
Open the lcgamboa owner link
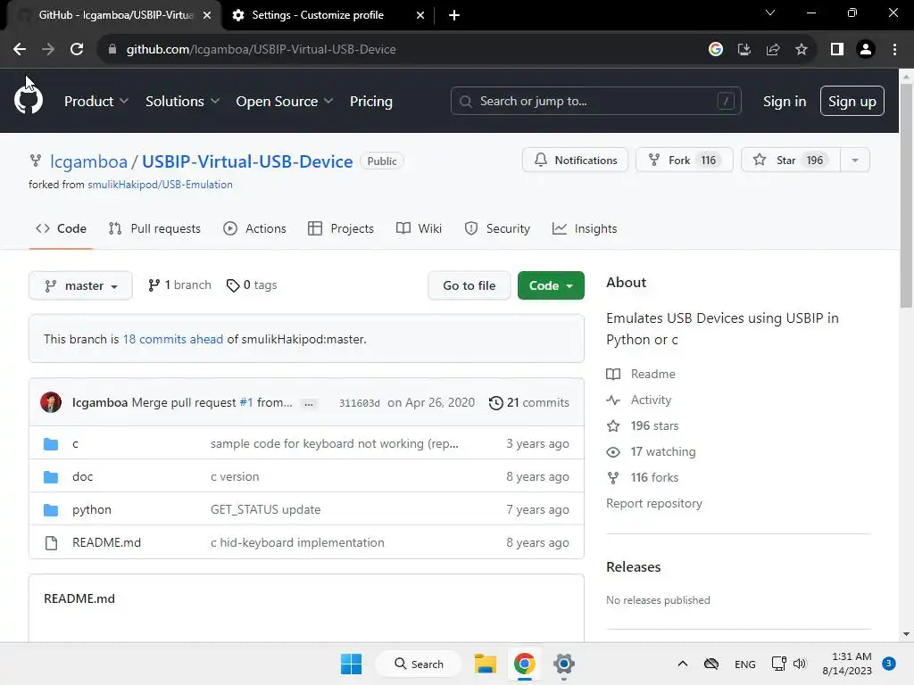coord(88,161)
